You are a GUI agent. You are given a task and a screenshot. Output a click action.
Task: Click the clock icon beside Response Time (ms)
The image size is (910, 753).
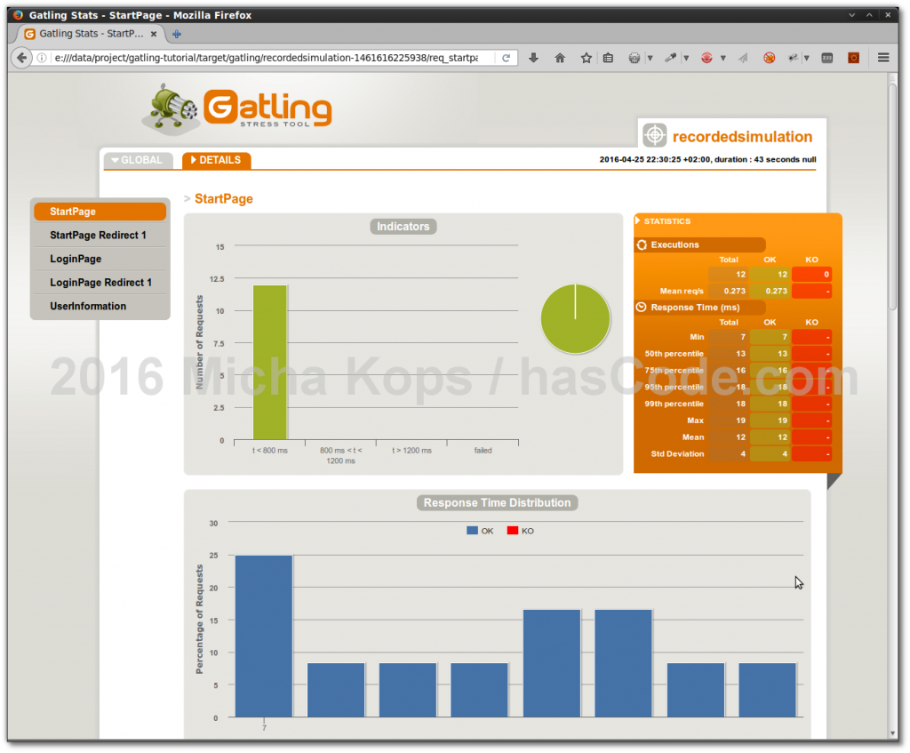[643, 307]
